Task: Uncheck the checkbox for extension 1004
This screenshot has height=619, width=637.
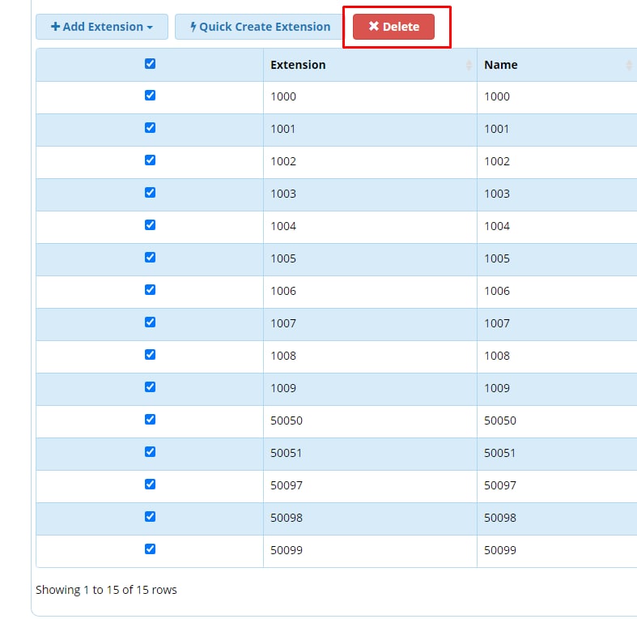Action: pyautogui.click(x=150, y=225)
